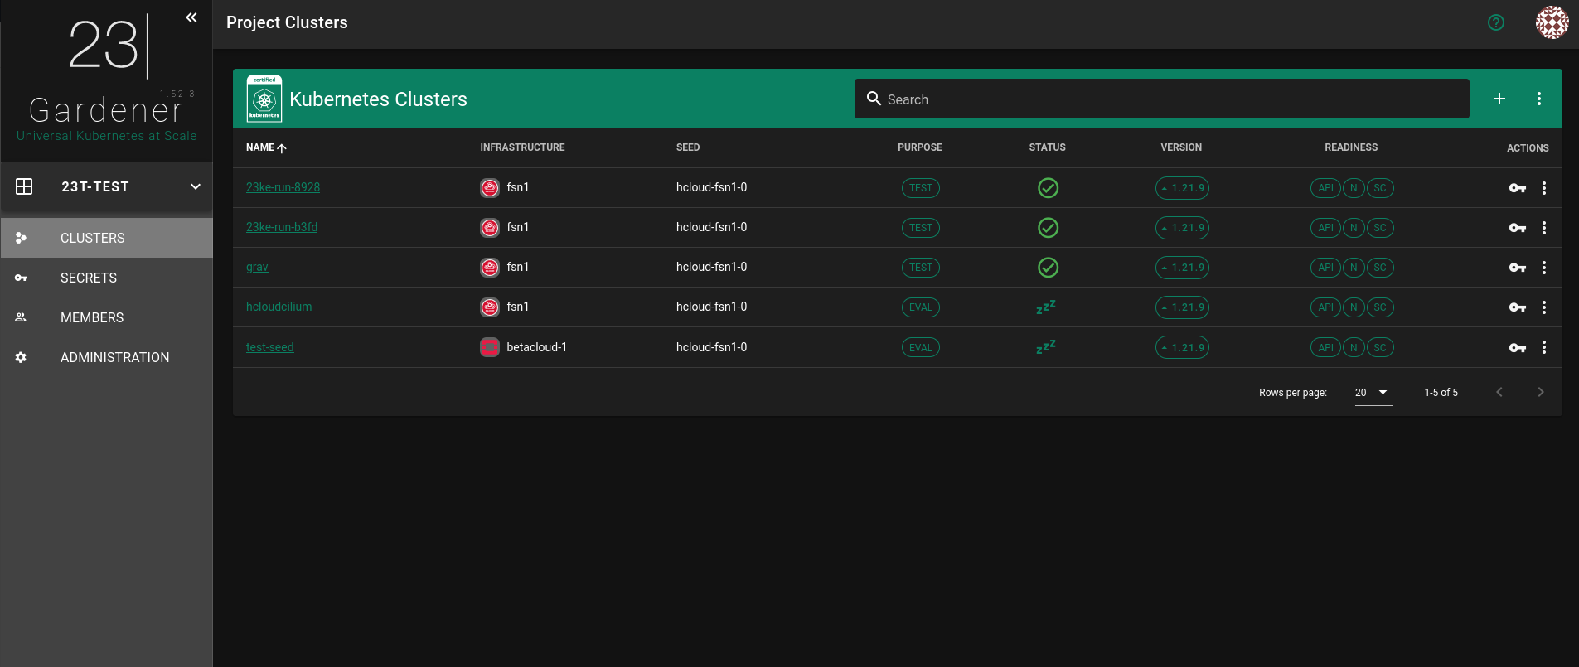Screen dimensions: 1579x667
Task: Open version 1.21.9 chip for 23ke-run-8928
Action: [x=1182, y=188]
